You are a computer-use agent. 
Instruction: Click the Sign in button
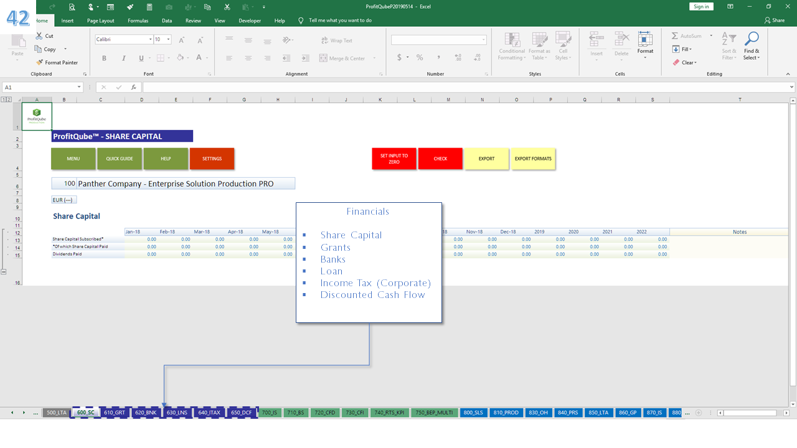(701, 6)
